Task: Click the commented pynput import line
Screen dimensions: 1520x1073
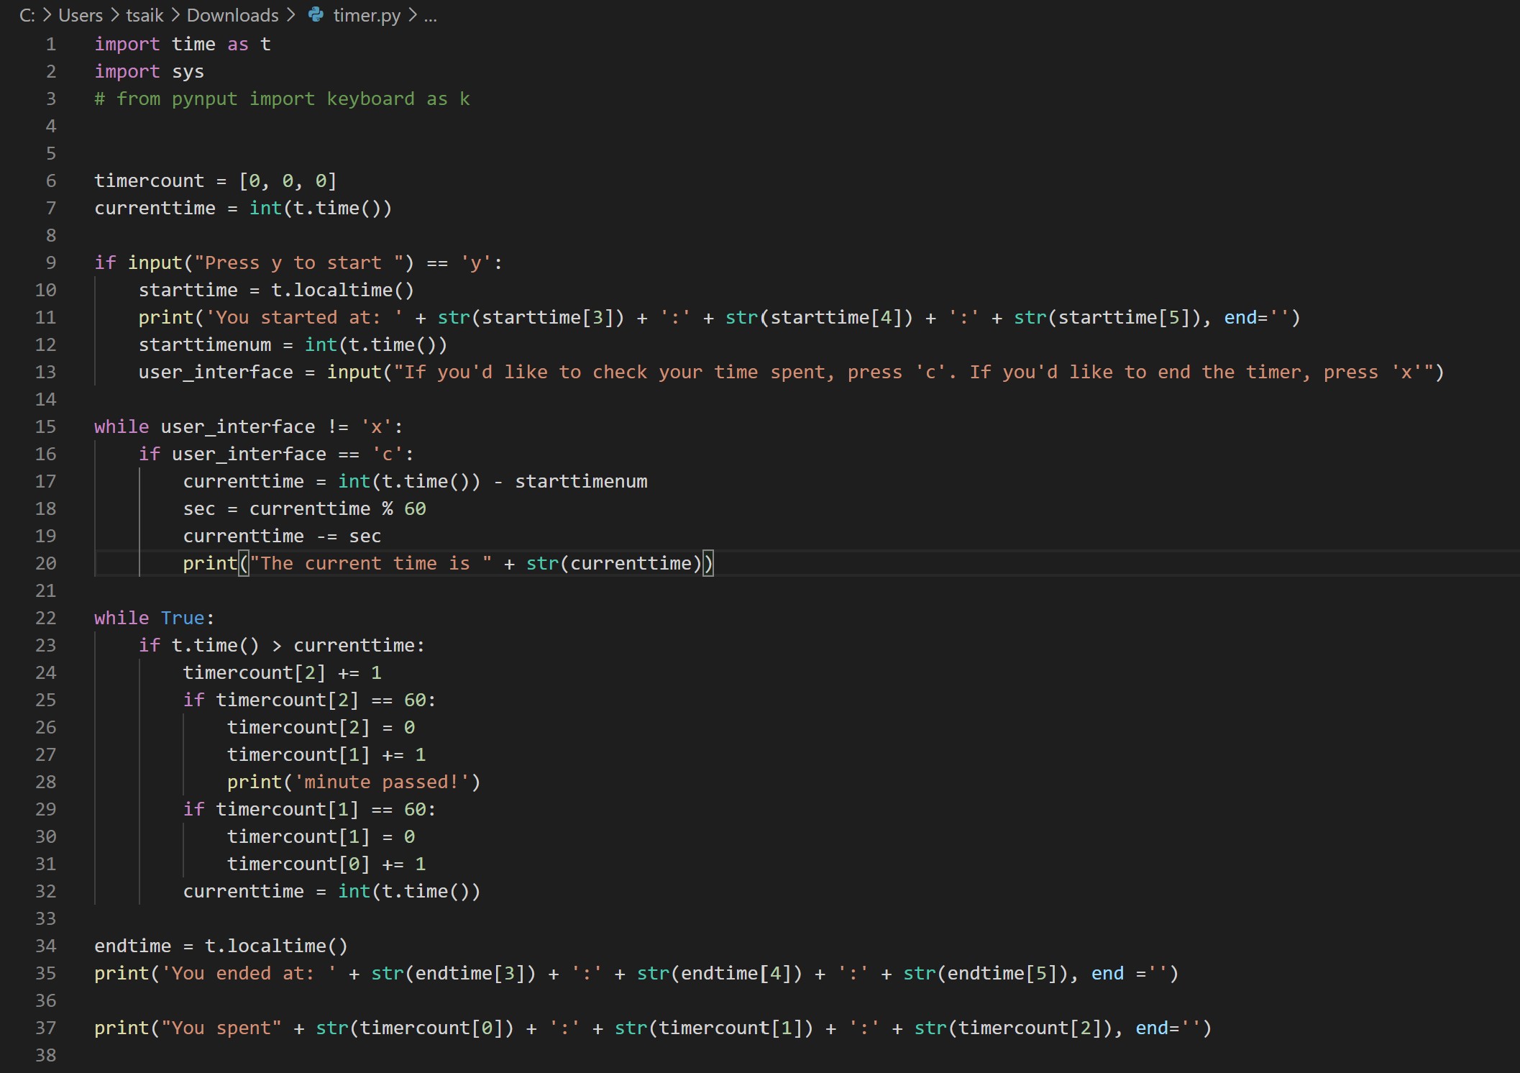Action: click(282, 99)
